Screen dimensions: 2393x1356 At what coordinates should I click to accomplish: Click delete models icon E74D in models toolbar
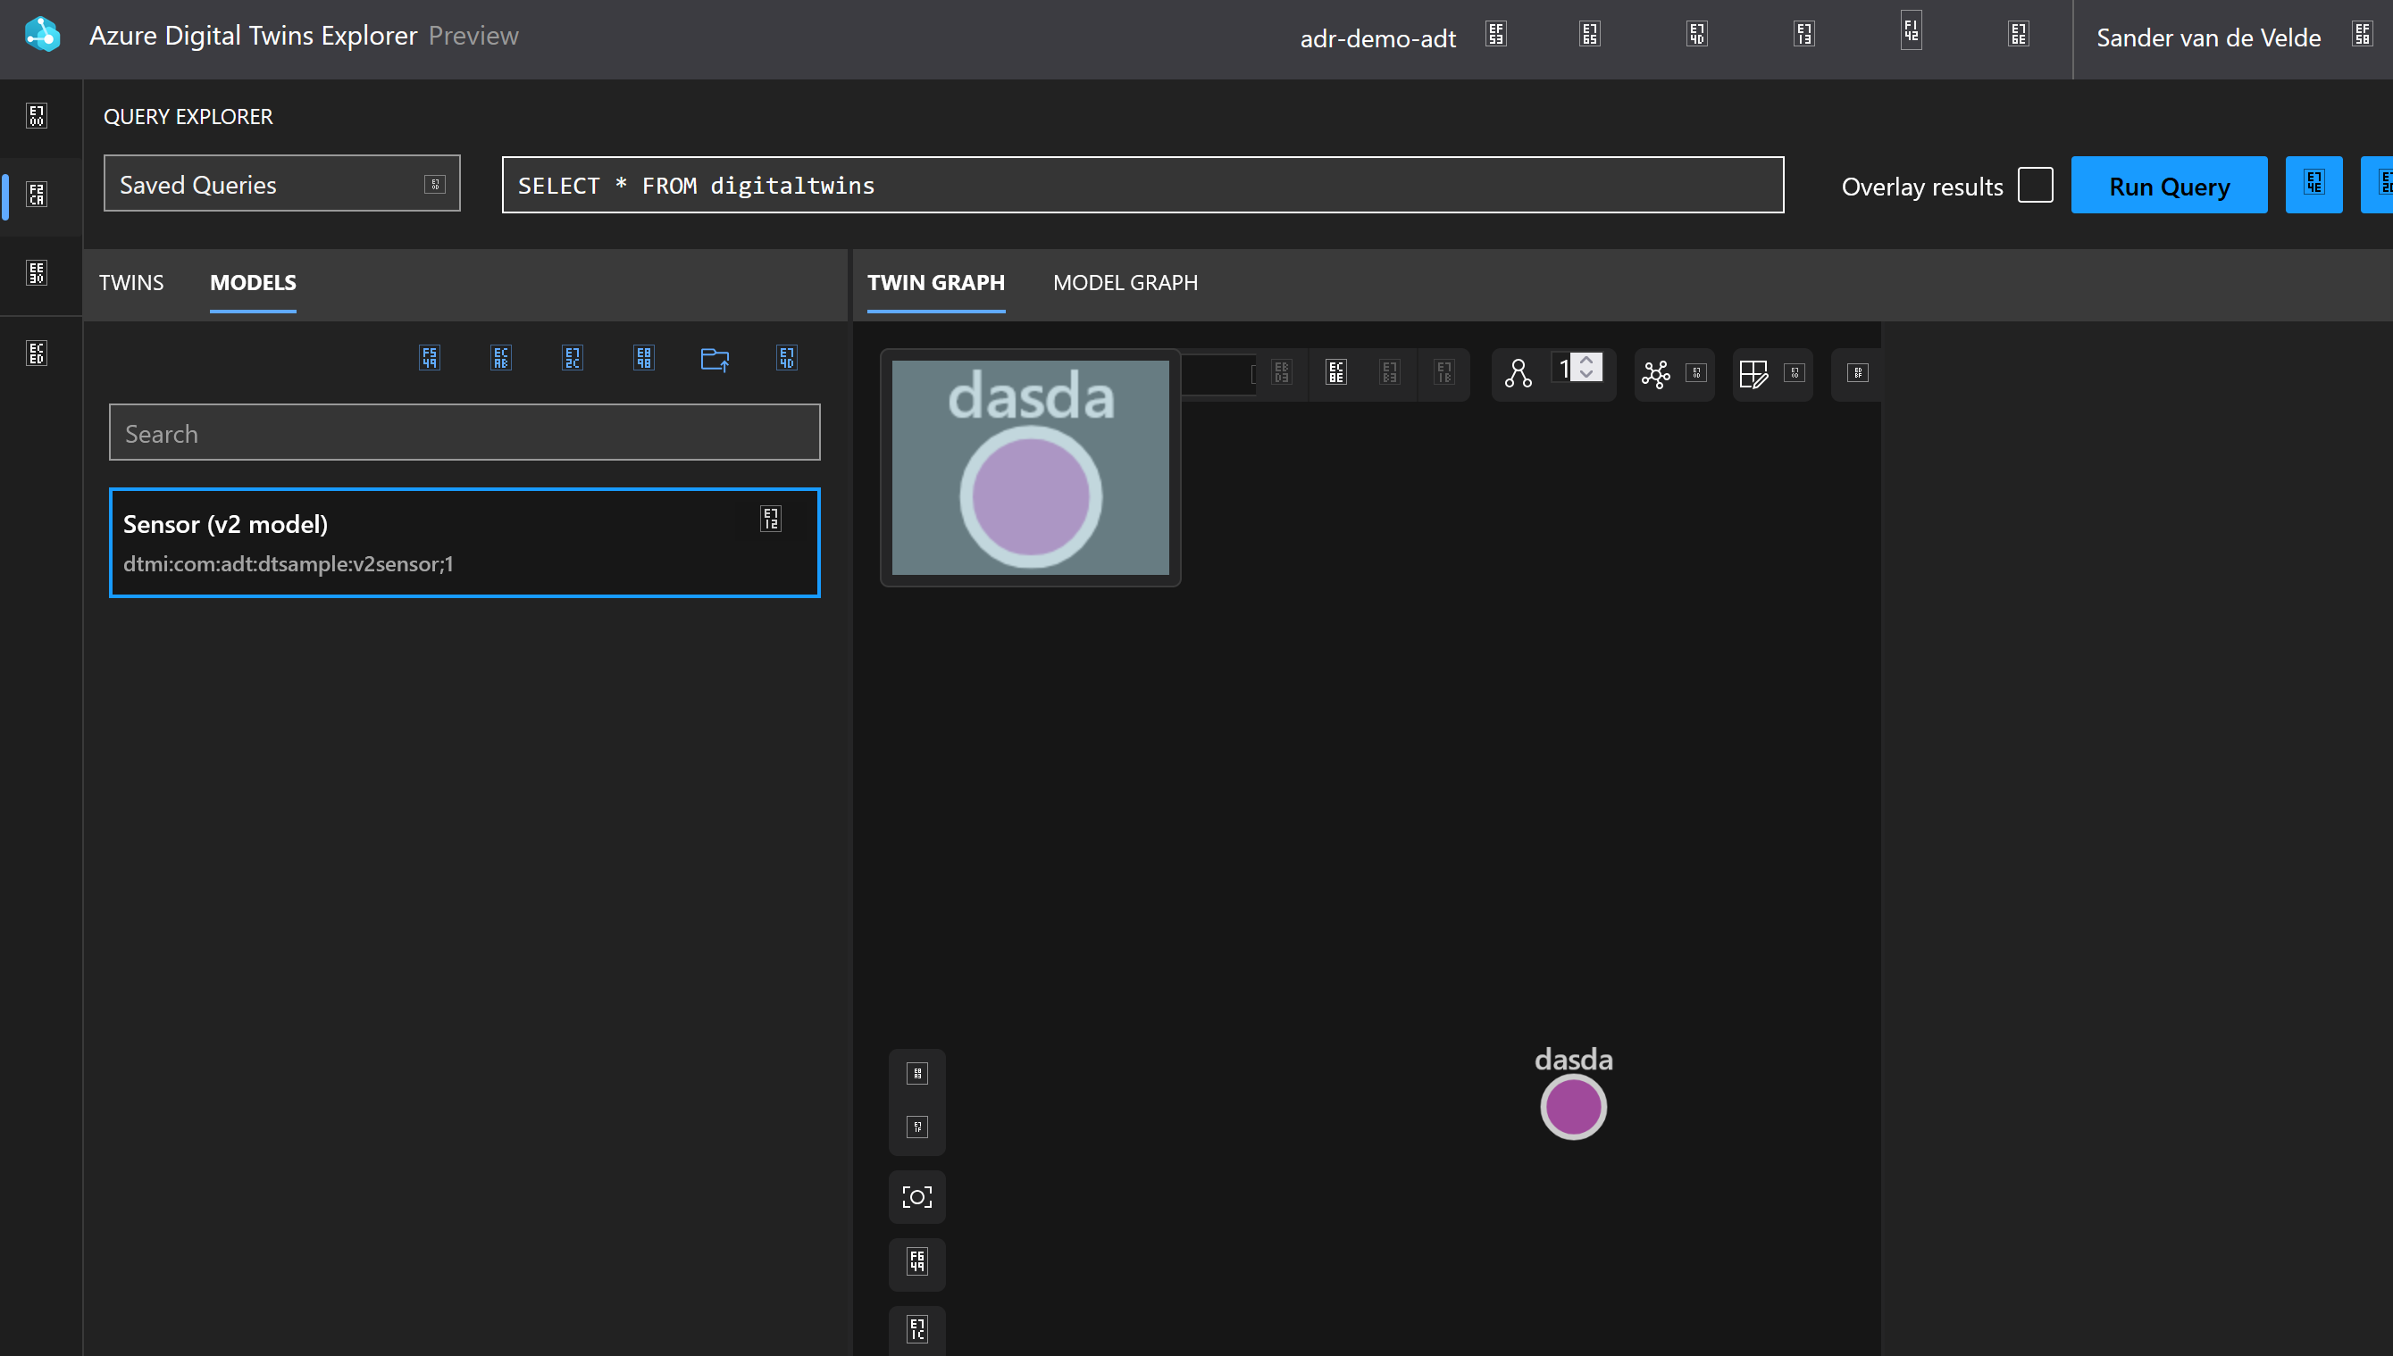pos(786,358)
